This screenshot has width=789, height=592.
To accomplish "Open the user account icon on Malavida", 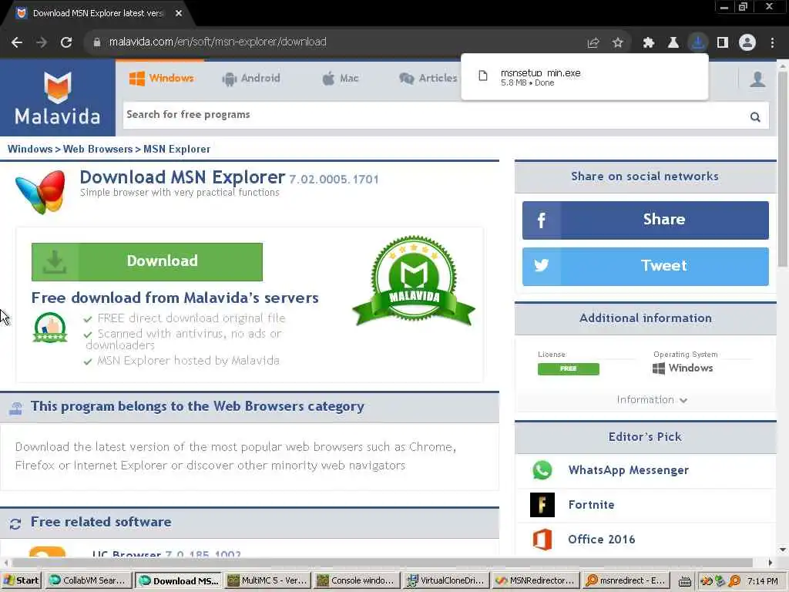I will (757, 79).
